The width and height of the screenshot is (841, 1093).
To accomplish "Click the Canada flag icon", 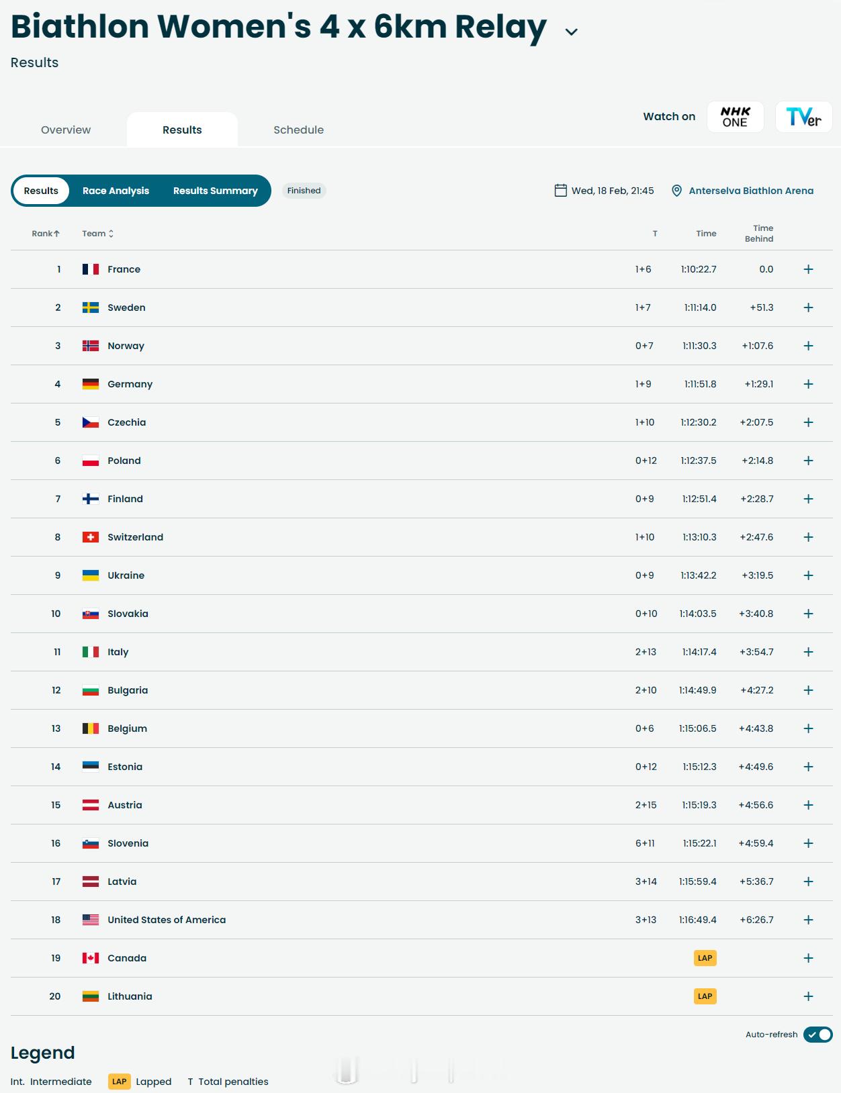I will (91, 958).
